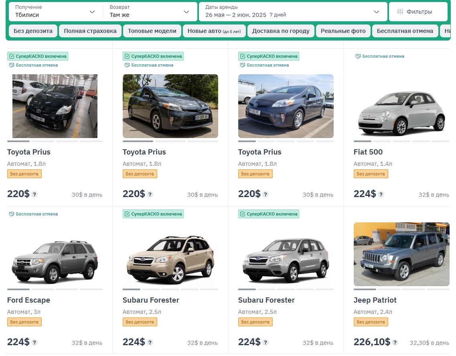Screen dimensions: 456x356
Task: Toggle the Без депозита filter chip
Action: point(32,31)
